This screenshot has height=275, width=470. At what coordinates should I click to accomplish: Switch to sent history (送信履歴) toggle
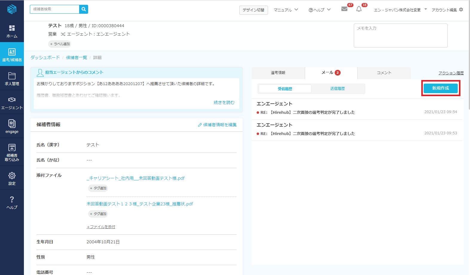tap(337, 89)
